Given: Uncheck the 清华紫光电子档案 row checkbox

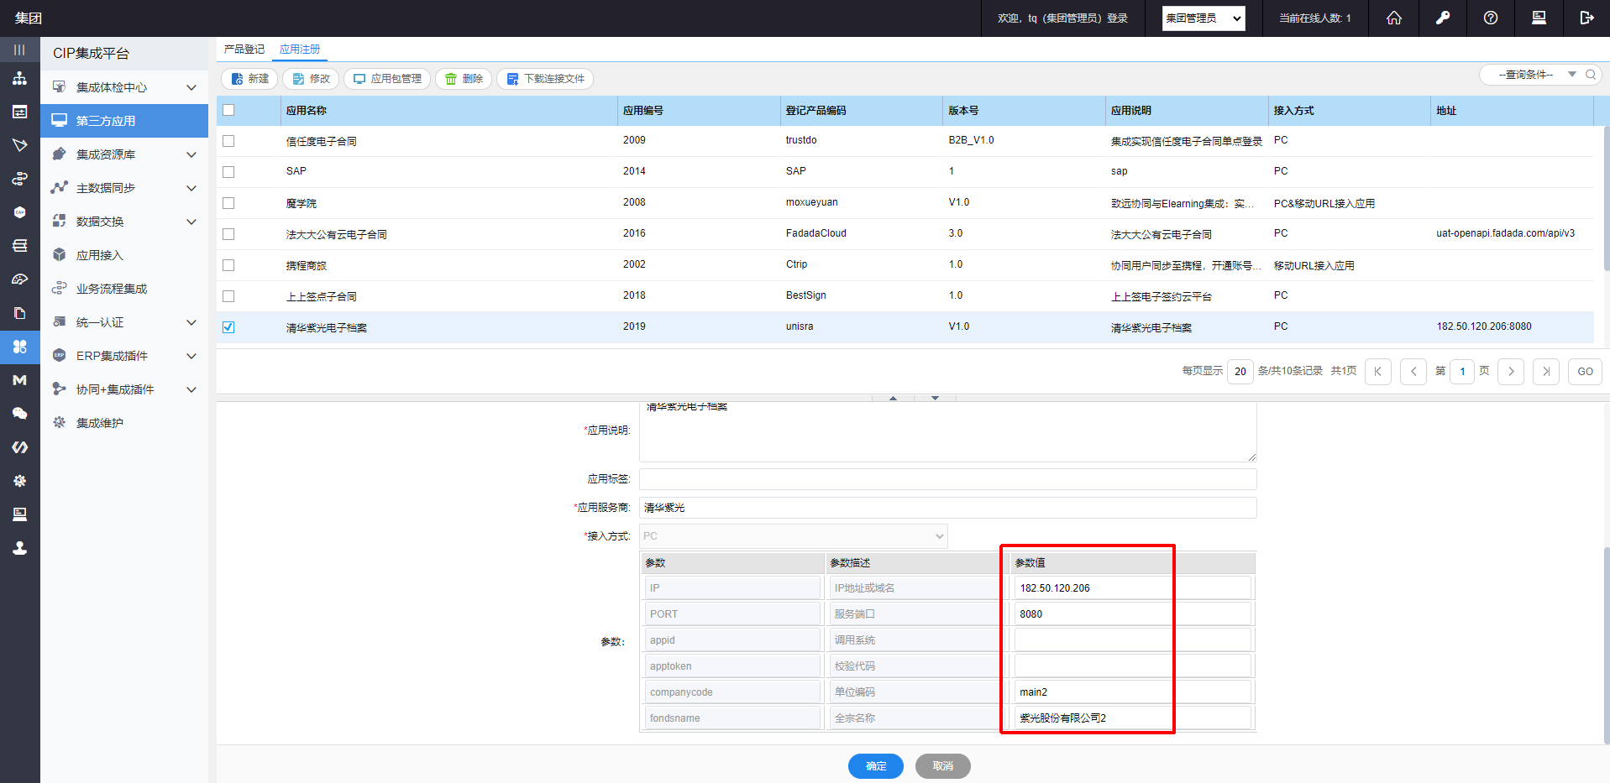Looking at the screenshot, I should 228,327.
